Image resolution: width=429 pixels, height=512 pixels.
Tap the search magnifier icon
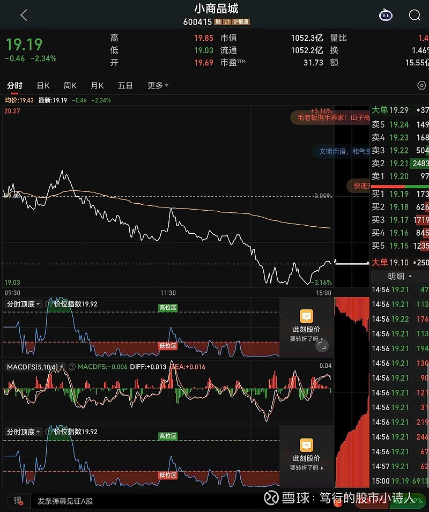[x=415, y=16]
